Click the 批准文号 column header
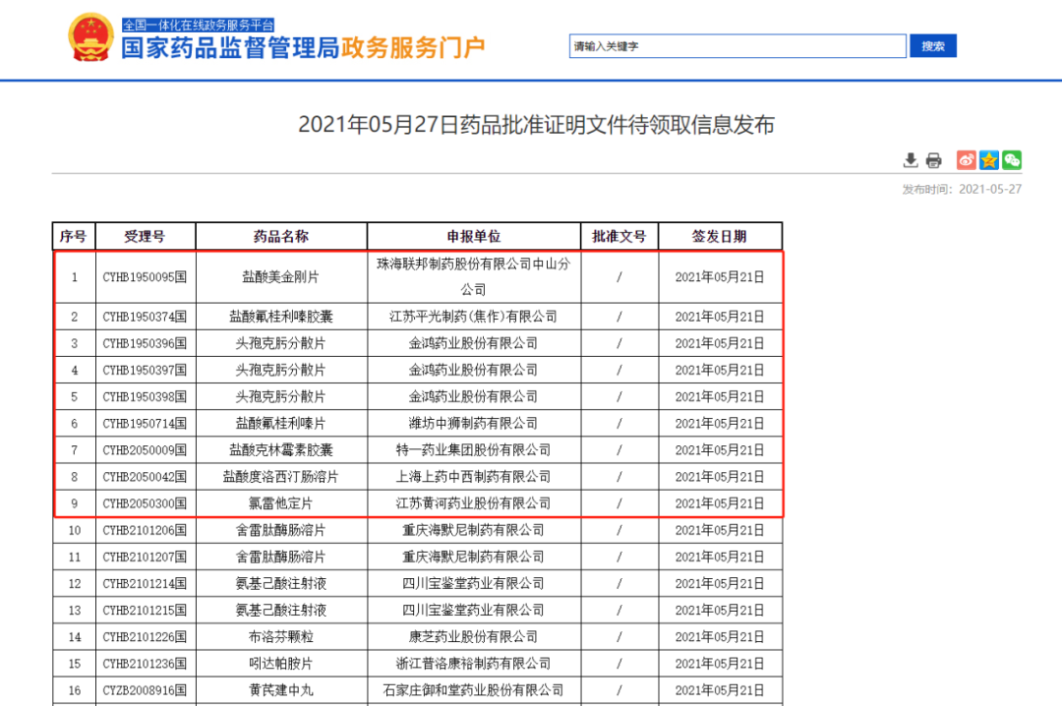 pos(619,236)
